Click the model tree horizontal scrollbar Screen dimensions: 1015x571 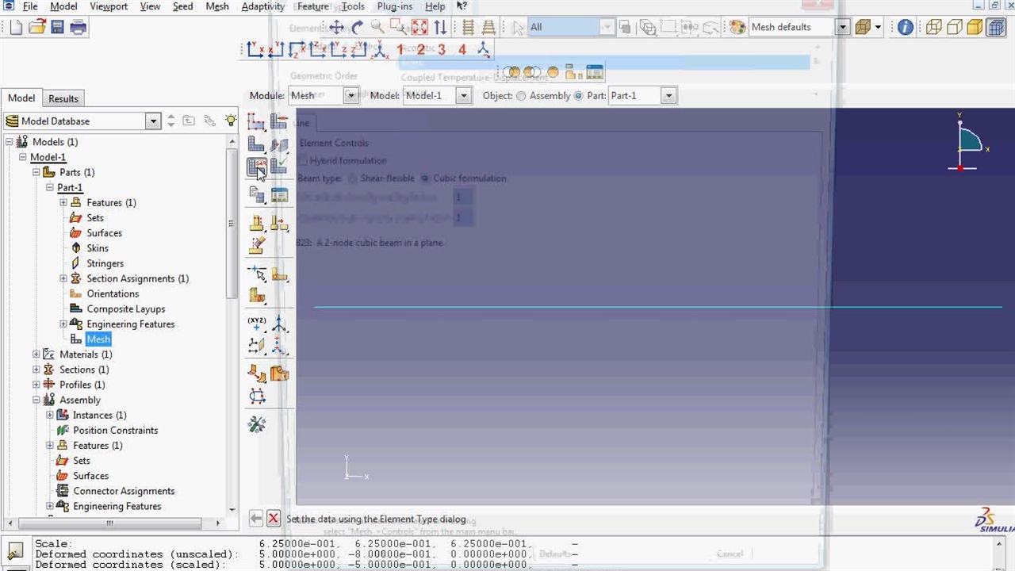[109, 523]
